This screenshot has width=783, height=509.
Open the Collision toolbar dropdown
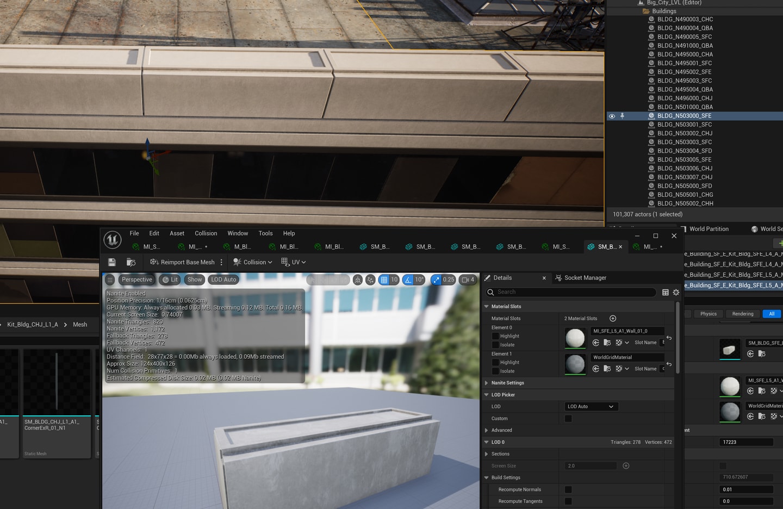[252, 262]
